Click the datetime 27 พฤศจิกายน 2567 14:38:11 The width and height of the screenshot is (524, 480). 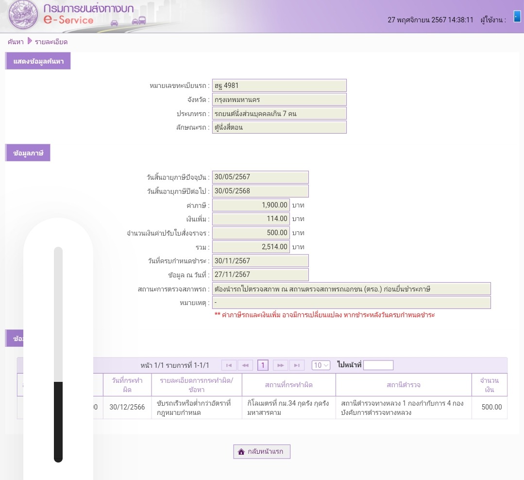click(430, 20)
